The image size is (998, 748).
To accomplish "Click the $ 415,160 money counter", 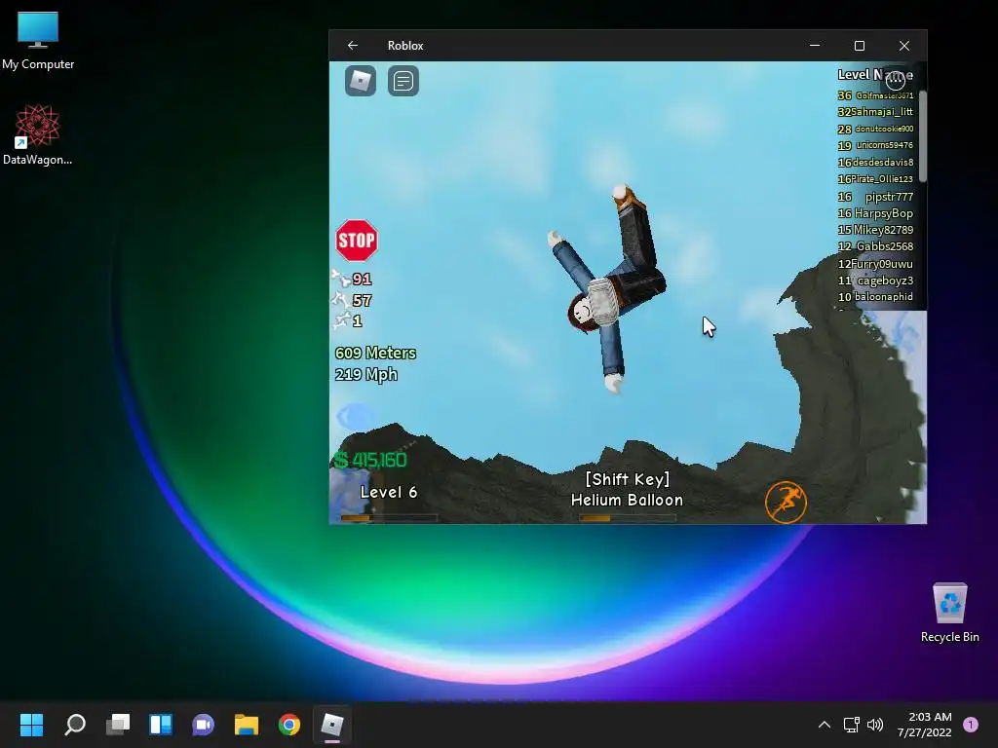I will coord(370,460).
